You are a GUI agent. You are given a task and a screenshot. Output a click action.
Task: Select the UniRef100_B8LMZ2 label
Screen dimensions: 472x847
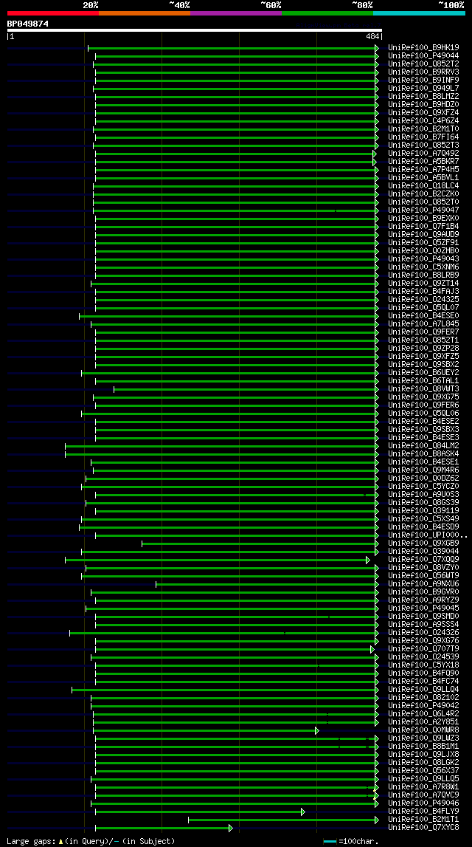[423, 96]
